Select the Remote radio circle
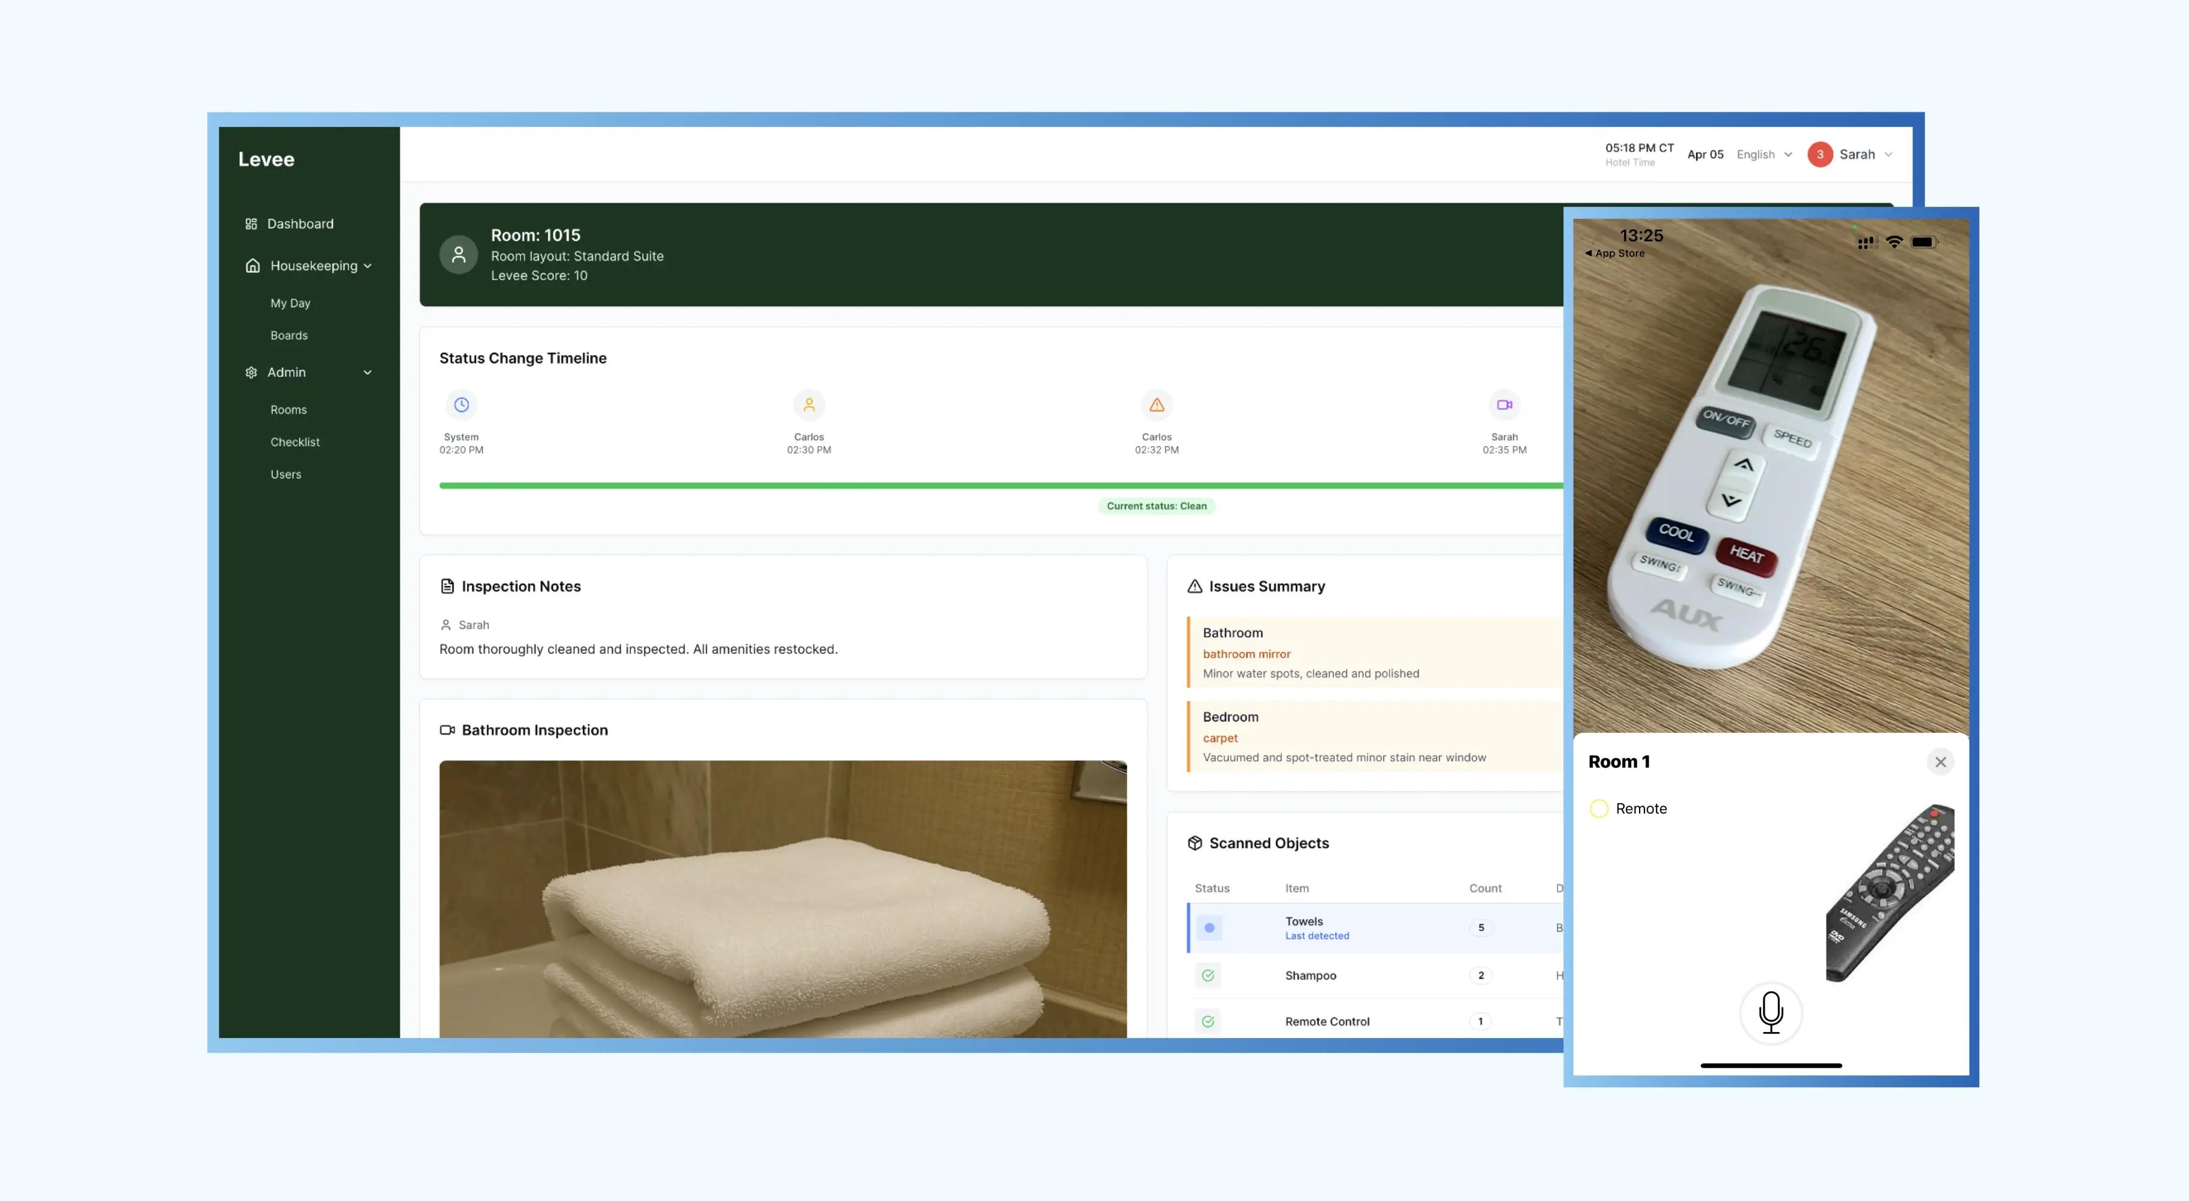Viewport: 2189px width, 1201px height. pos(1598,808)
